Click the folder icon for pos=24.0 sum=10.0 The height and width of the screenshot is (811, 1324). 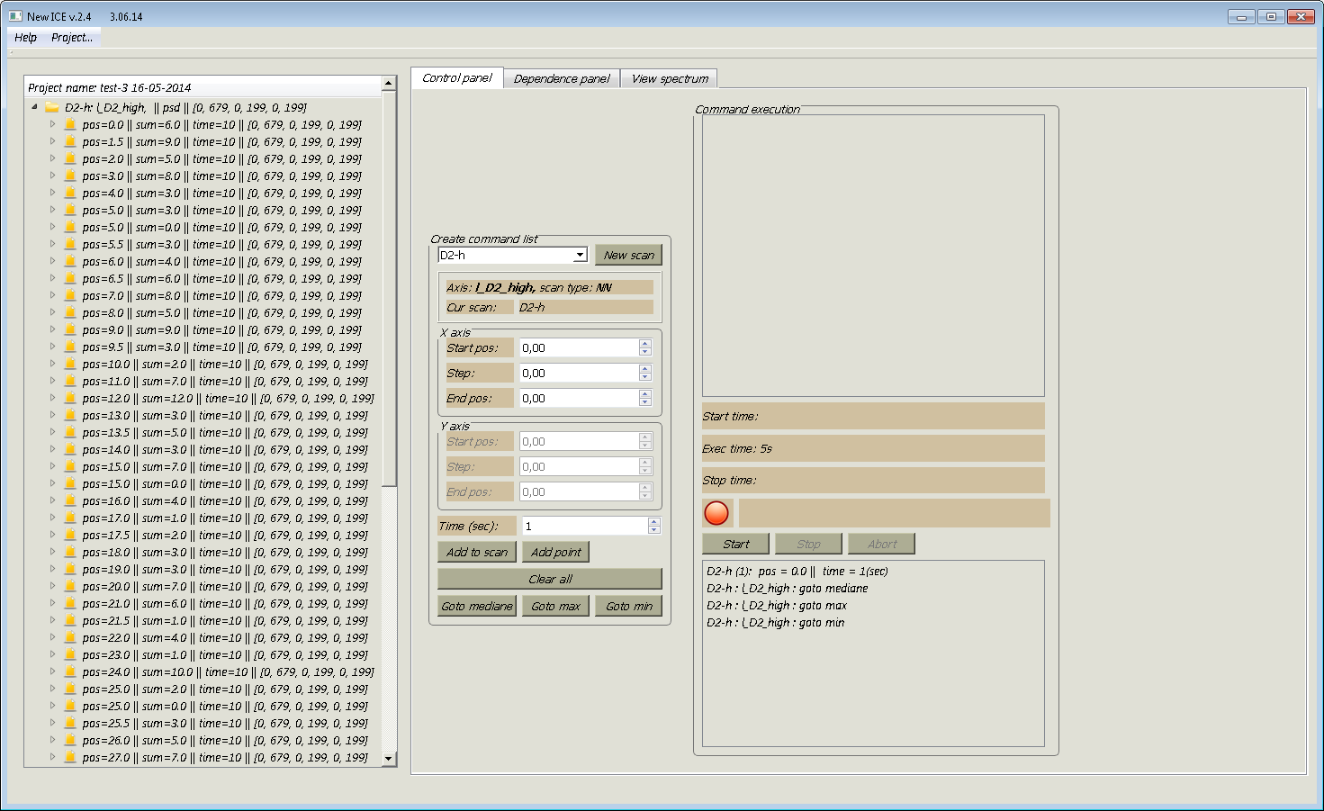click(70, 671)
